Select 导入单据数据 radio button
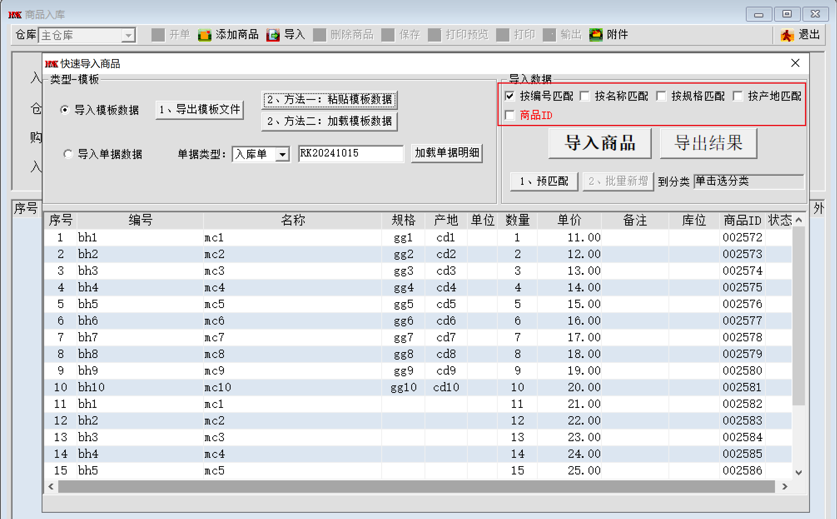837x519 pixels. [x=68, y=154]
